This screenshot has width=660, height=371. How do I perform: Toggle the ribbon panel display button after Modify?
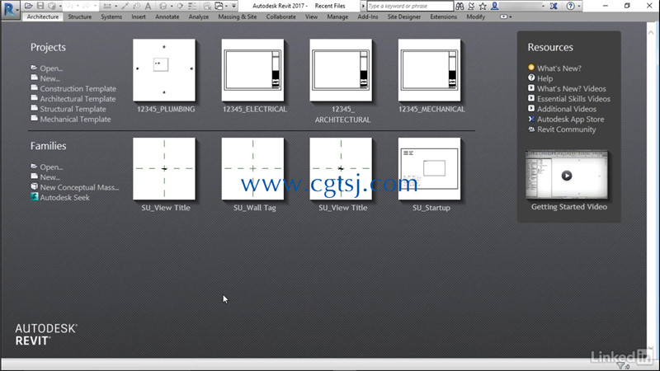[x=503, y=16]
